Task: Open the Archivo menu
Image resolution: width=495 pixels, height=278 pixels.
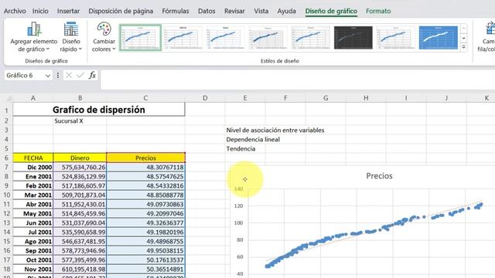Action: 15,11
